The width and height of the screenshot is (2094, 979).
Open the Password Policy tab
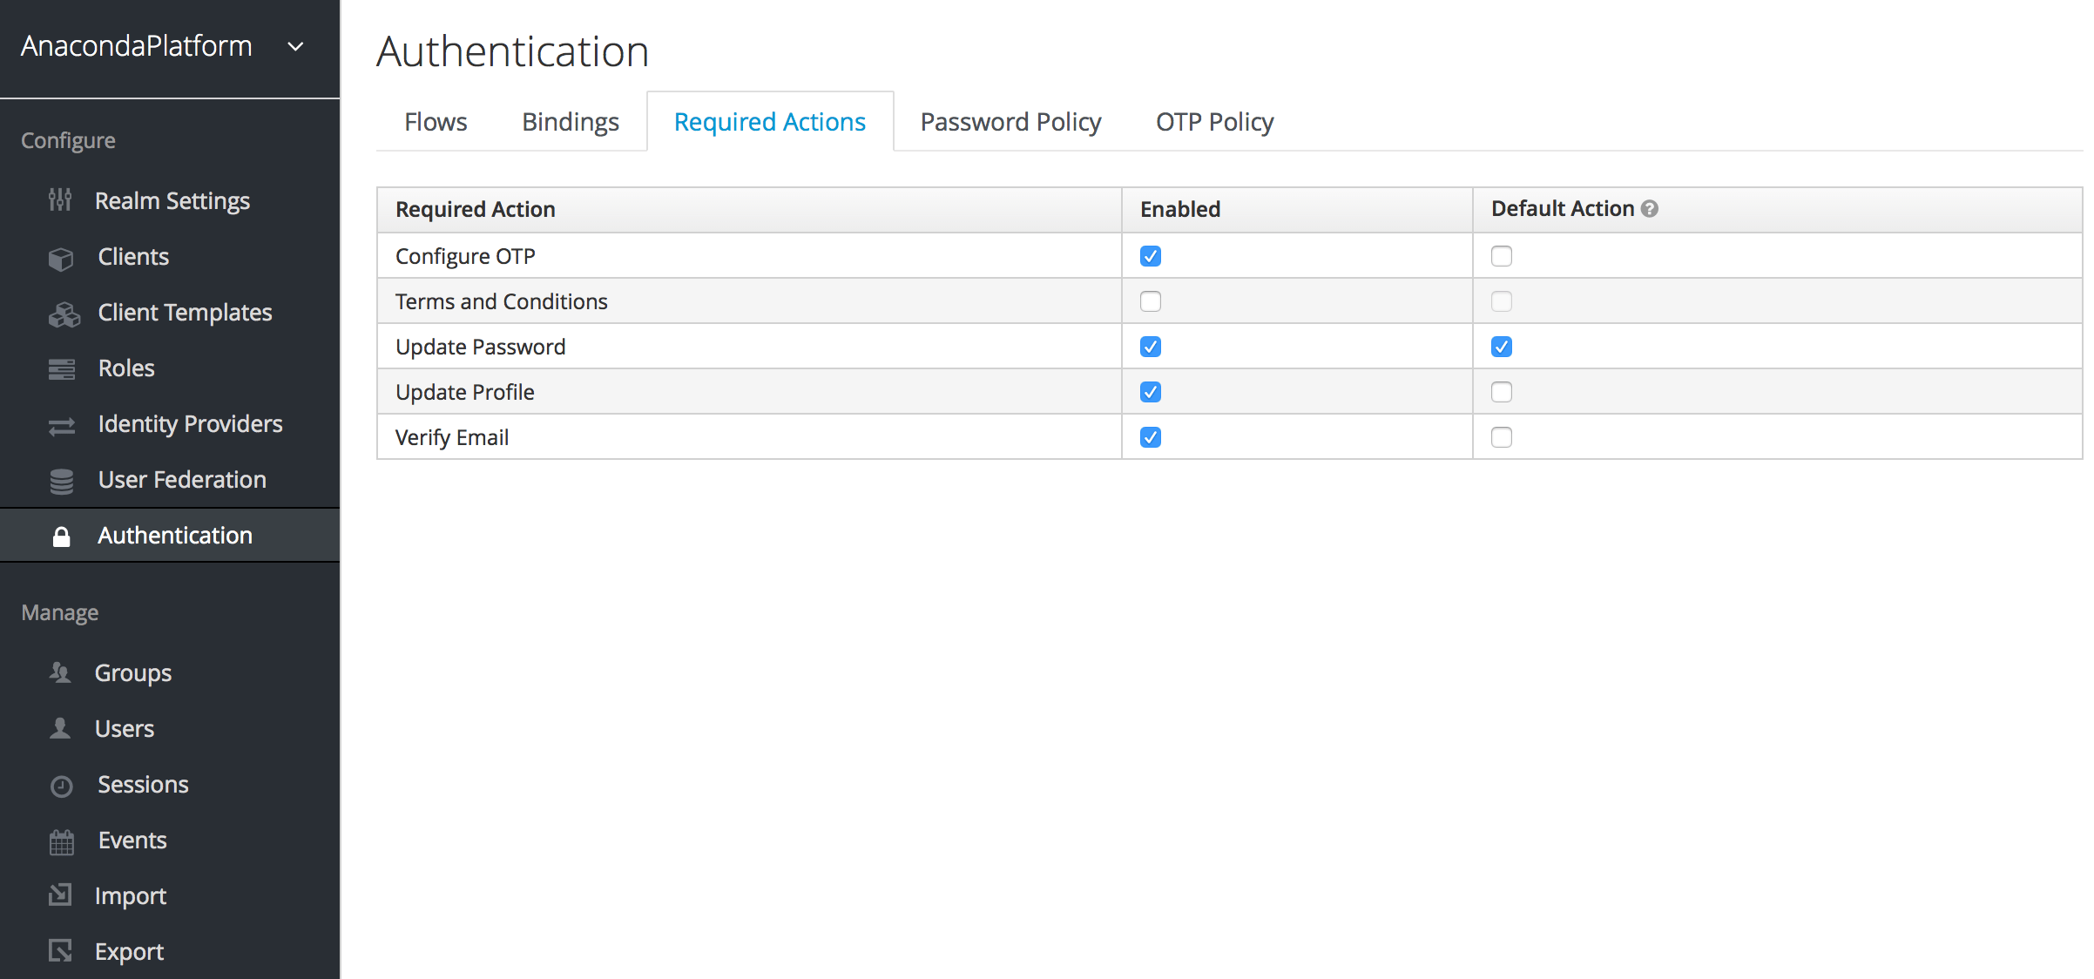tap(1010, 122)
